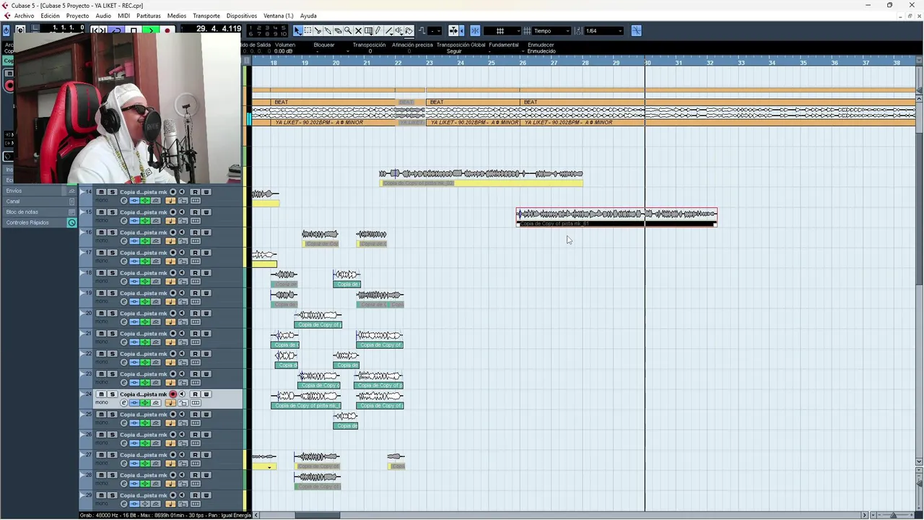924x520 pixels.
Task: Select the Play speaker tool
Action: (399, 30)
